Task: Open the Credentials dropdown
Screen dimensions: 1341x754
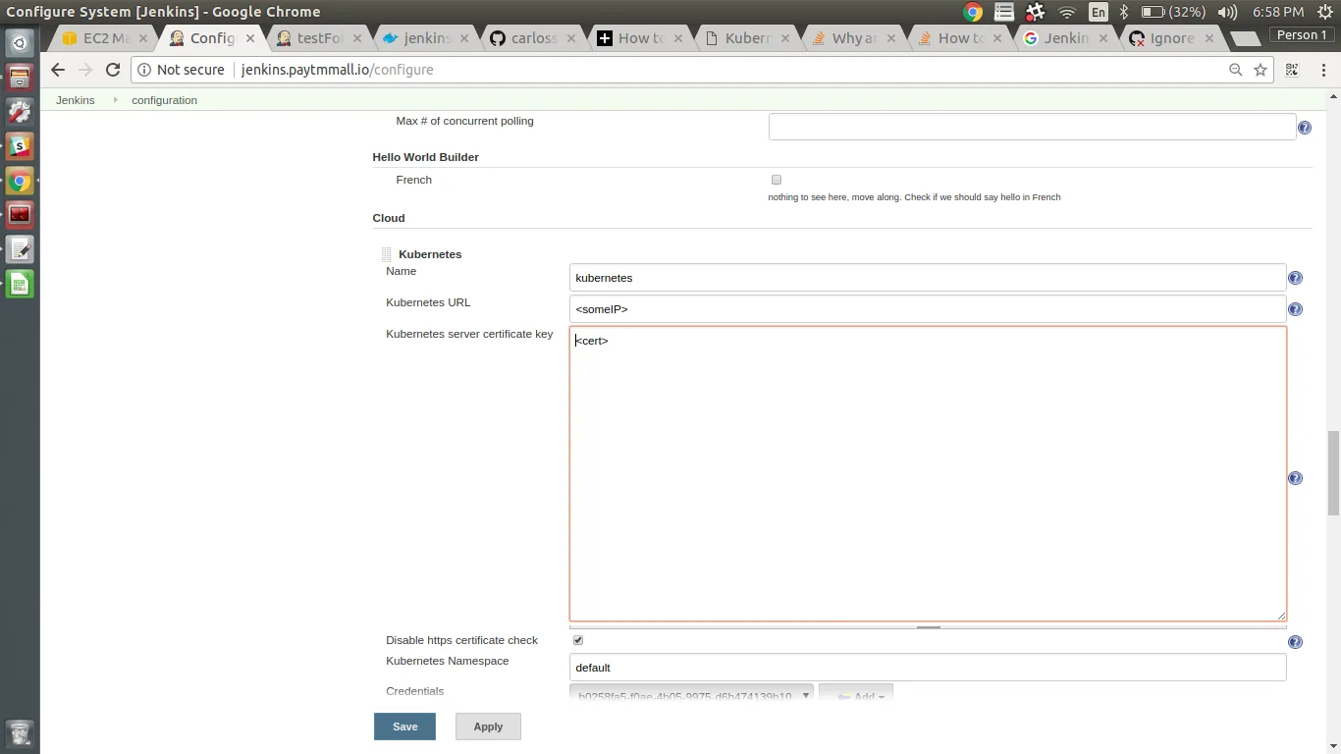Action: click(x=691, y=695)
